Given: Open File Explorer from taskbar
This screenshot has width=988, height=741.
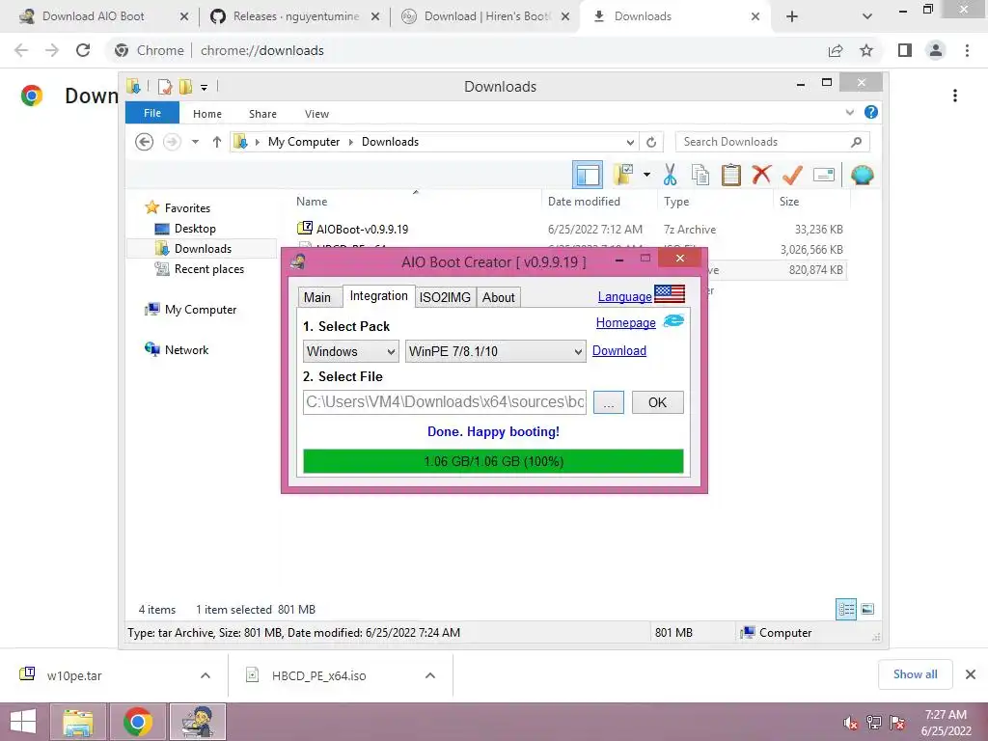Looking at the screenshot, I should (77, 722).
